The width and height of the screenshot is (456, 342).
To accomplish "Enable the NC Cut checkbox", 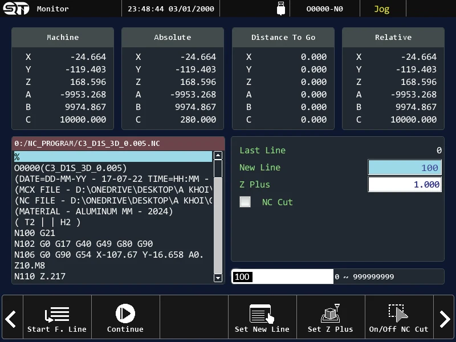I will 245,202.
